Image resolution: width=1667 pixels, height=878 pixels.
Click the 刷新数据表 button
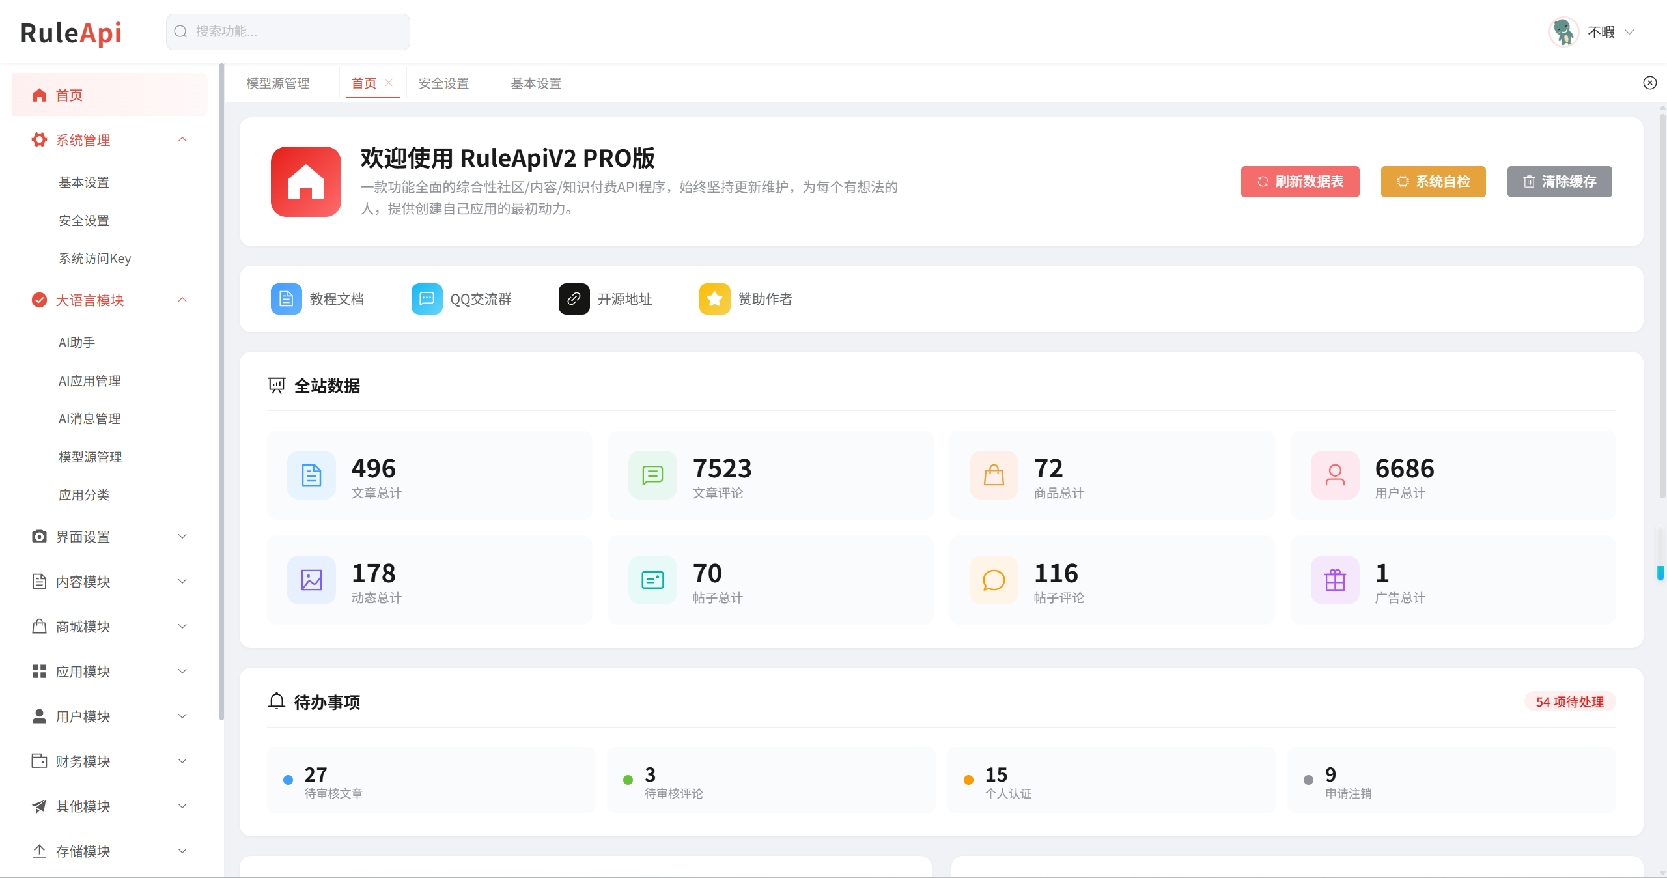click(x=1300, y=182)
